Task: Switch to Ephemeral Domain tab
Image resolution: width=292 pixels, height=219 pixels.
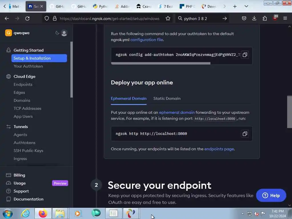Action: coord(129,98)
